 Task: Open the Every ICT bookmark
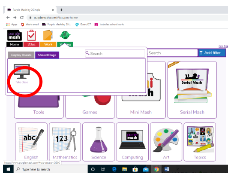click(x=83, y=24)
